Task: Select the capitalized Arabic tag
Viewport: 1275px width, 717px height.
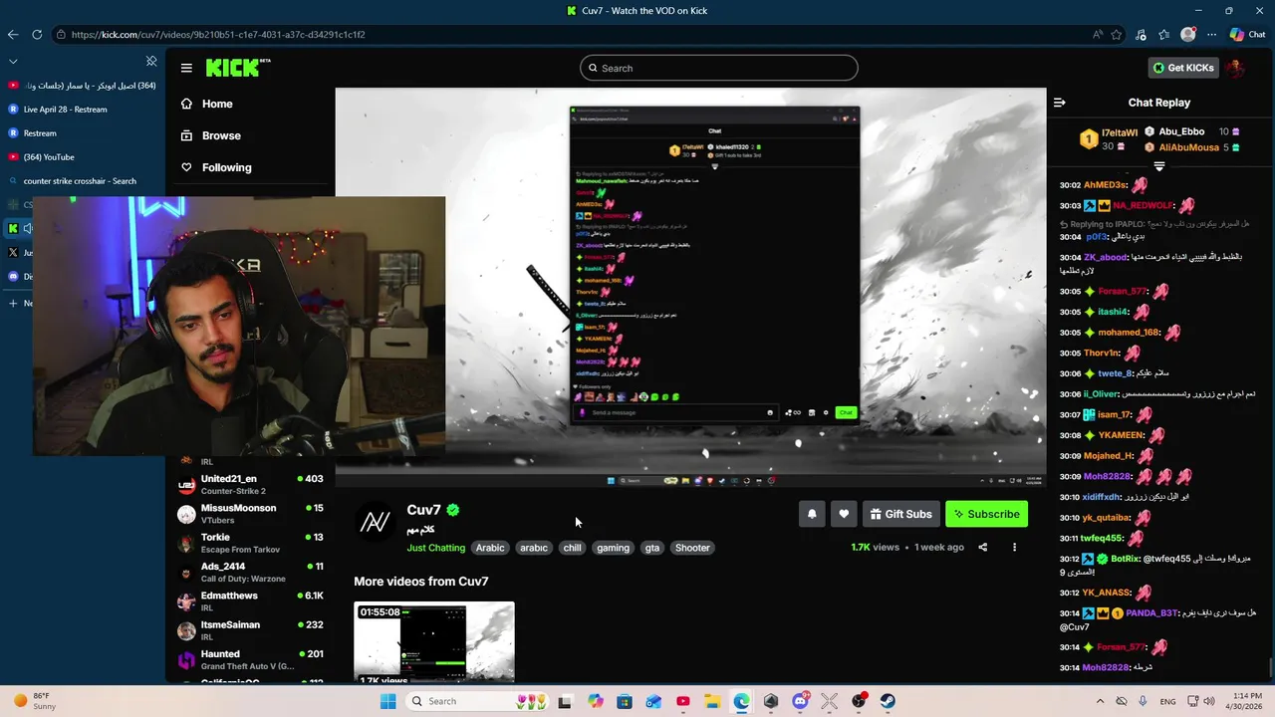Action: click(x=490, y=548)
